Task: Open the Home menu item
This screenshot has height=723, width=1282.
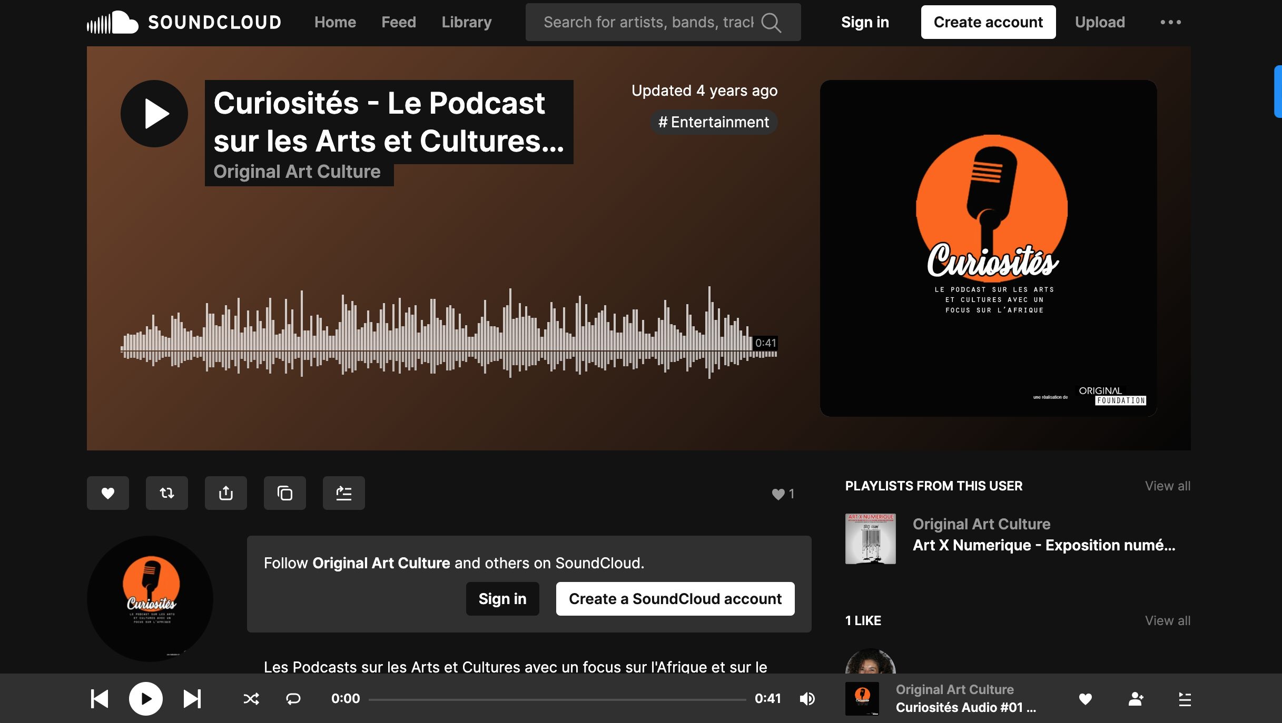Action: coord(335,22)
